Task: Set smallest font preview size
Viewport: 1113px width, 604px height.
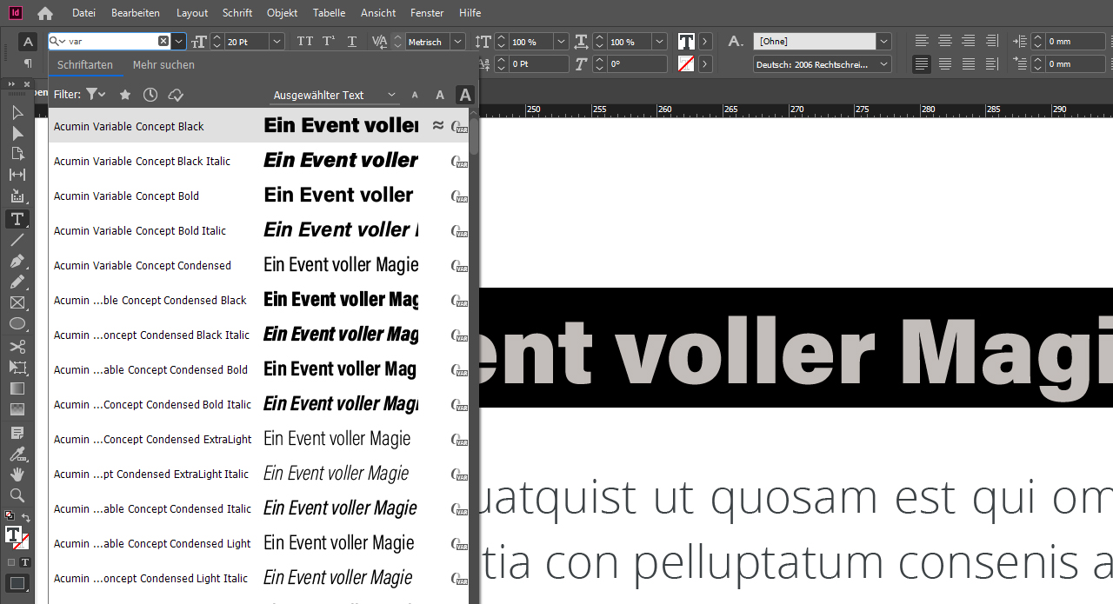Action: tap(415, 96)
